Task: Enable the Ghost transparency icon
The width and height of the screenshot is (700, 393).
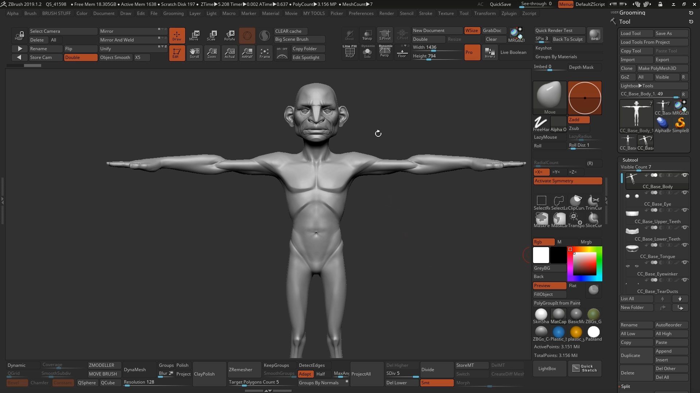Action: [x=349, y=35]
